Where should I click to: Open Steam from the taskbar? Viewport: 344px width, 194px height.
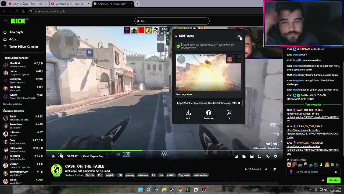pyautogui.click(x=172, y=190)
